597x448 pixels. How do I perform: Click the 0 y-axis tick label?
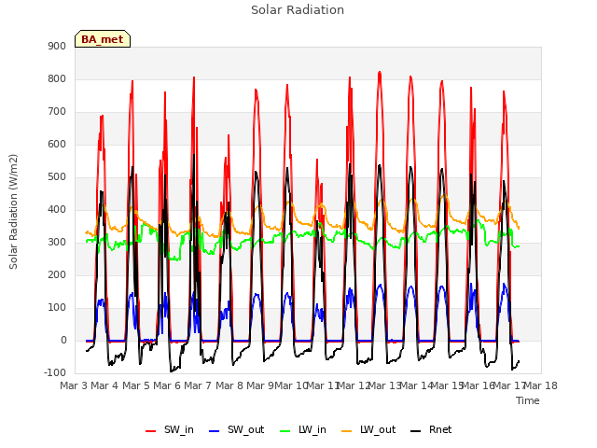tap(63, 340)
